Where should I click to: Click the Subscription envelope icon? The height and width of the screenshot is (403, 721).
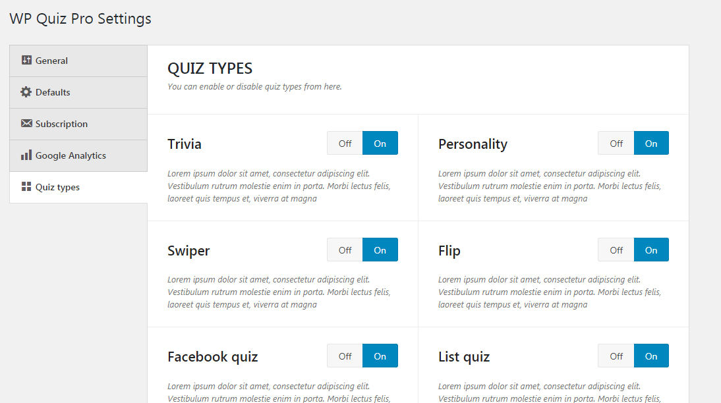click(x=26, y=123)
